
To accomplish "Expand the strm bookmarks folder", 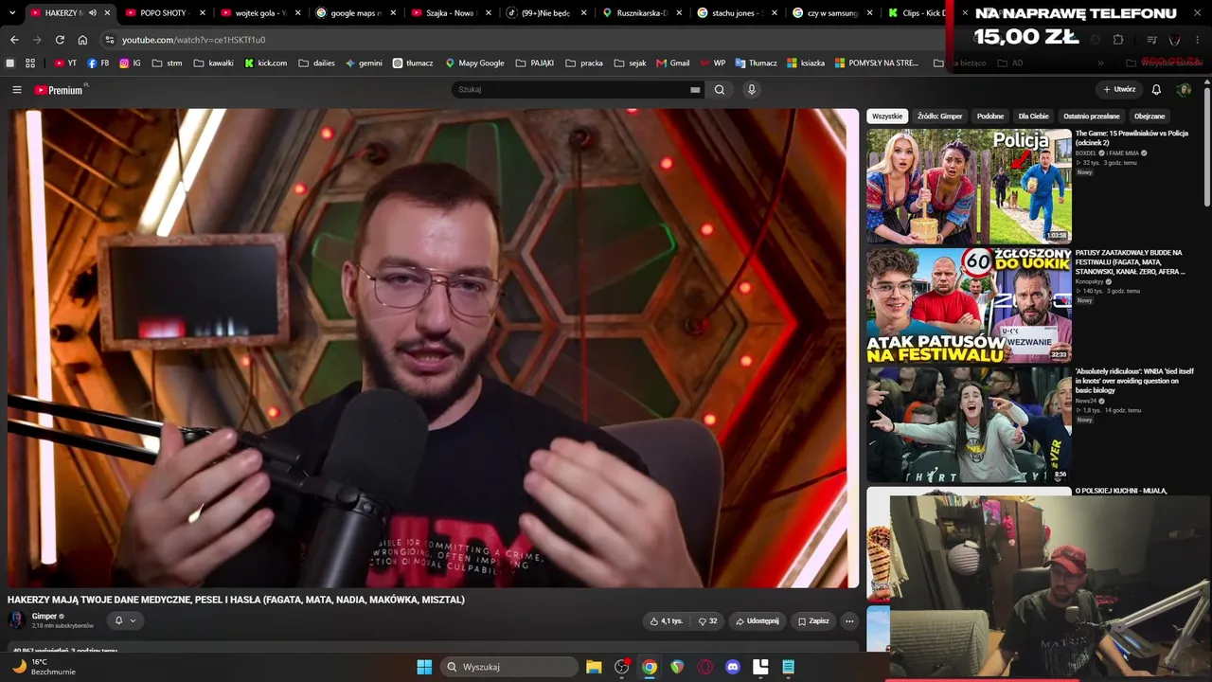I will (x=167, y=63).
